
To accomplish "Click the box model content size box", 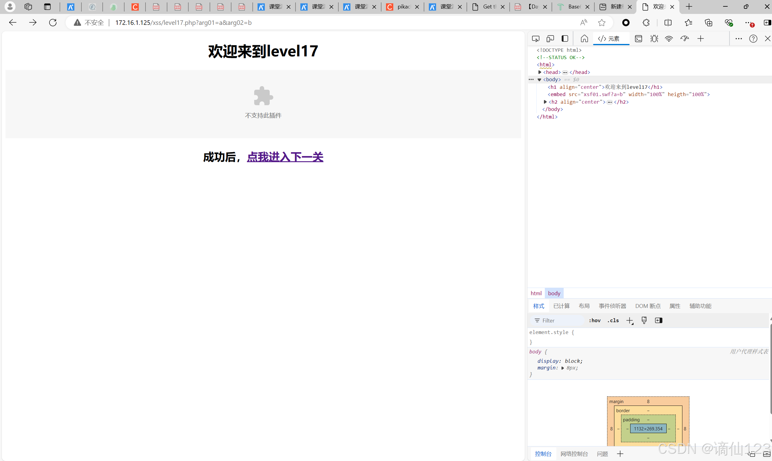I will click(648, 429).
